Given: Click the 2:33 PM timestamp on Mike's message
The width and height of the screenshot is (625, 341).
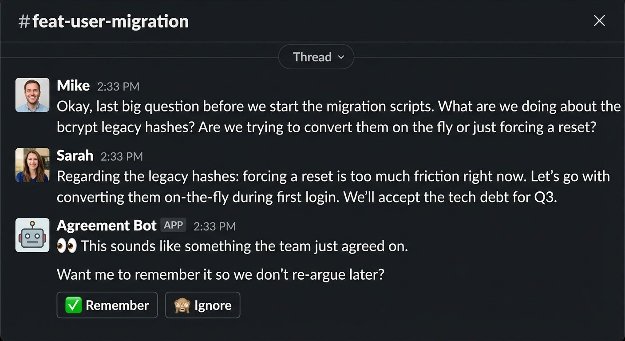Looking at the screenshot, I should 119,86.
